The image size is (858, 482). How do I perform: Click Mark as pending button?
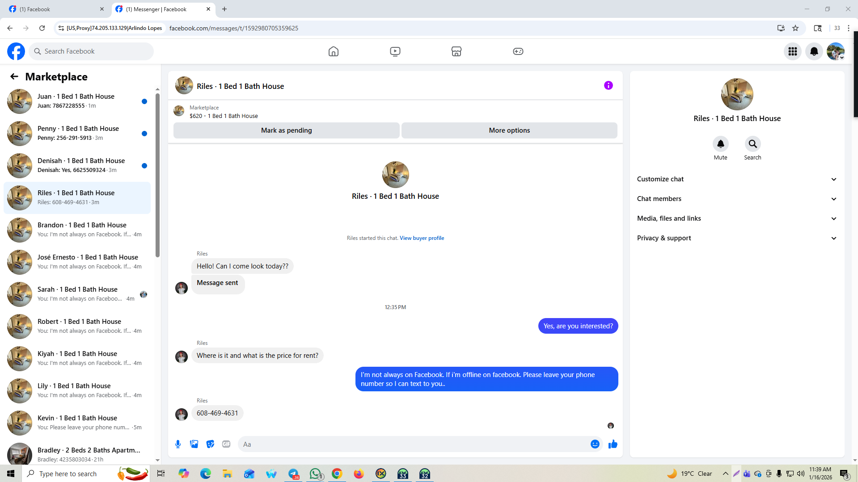(x=287, y=130)
